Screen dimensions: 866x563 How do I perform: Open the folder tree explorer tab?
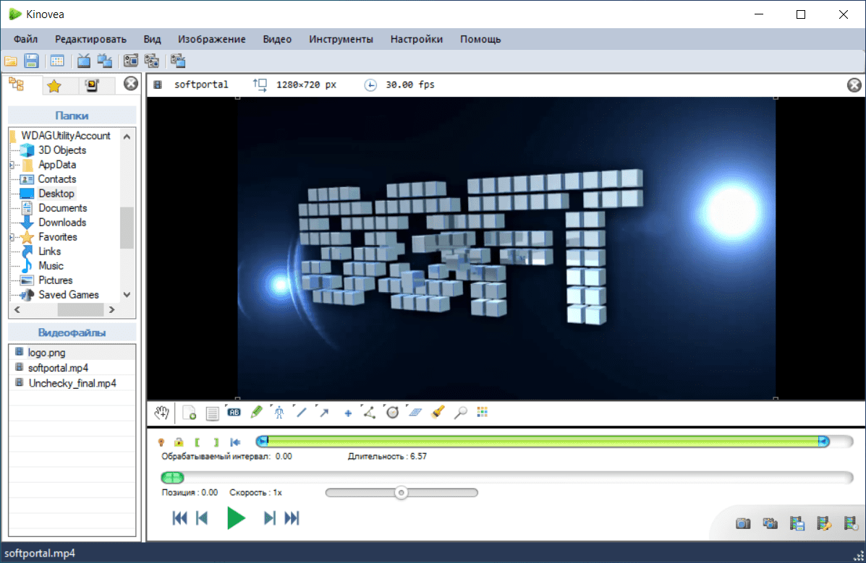(17, 85)
